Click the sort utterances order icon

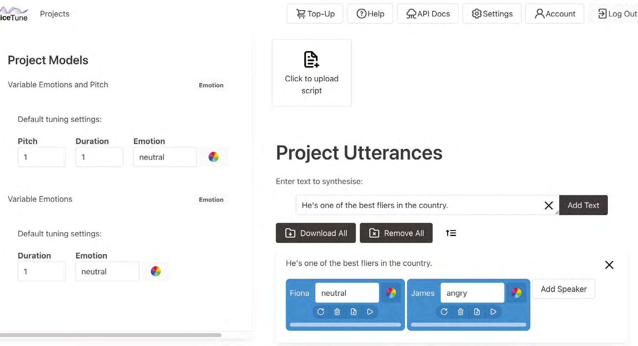[451, 233]
